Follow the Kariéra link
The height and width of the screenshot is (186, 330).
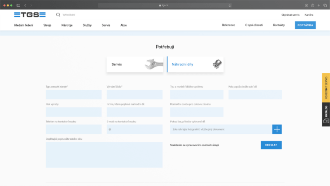click(309, 15)
